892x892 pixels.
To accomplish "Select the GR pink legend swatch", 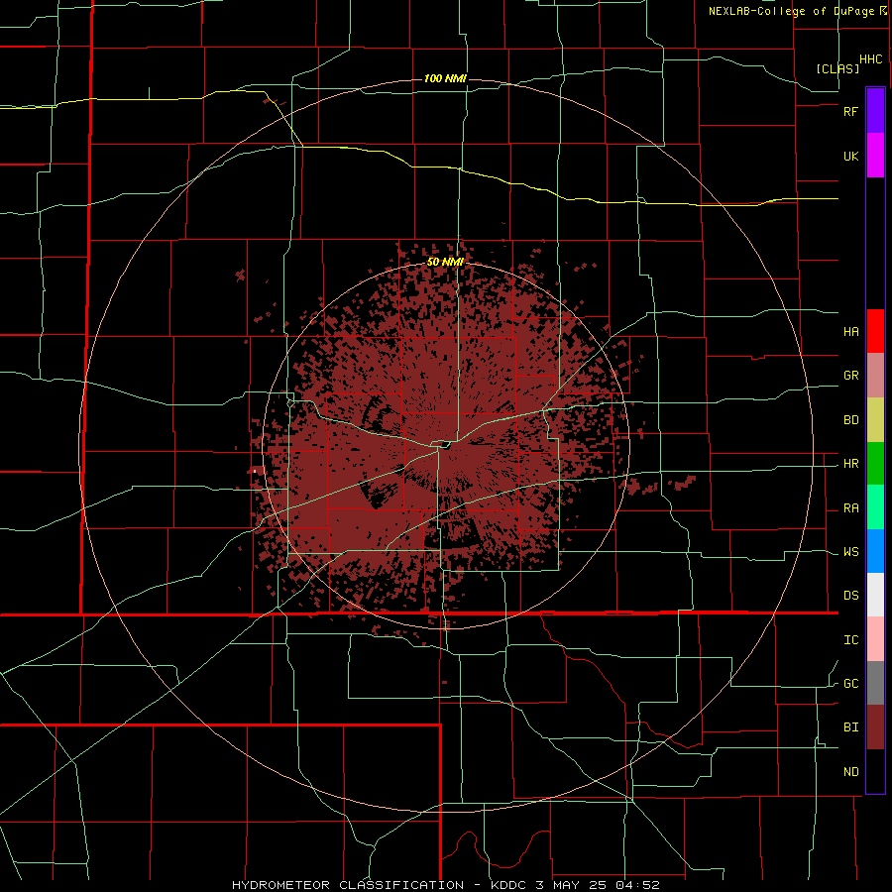I will point(875,376).
